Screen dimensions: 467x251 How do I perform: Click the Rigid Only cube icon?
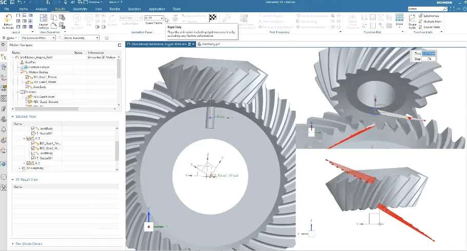[x=175, y=18]
